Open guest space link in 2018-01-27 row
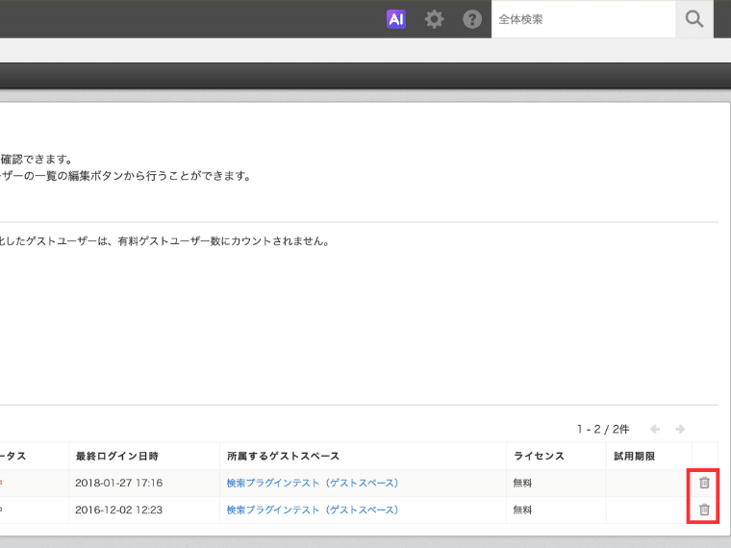The image size is (731, 548). point(313,483)
